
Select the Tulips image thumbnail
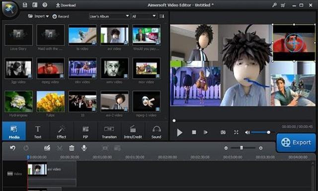51,101
